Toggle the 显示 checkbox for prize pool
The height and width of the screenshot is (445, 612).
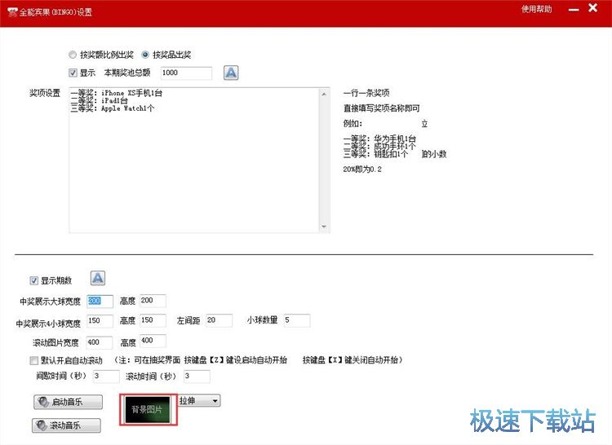click(x=73, y=73)
